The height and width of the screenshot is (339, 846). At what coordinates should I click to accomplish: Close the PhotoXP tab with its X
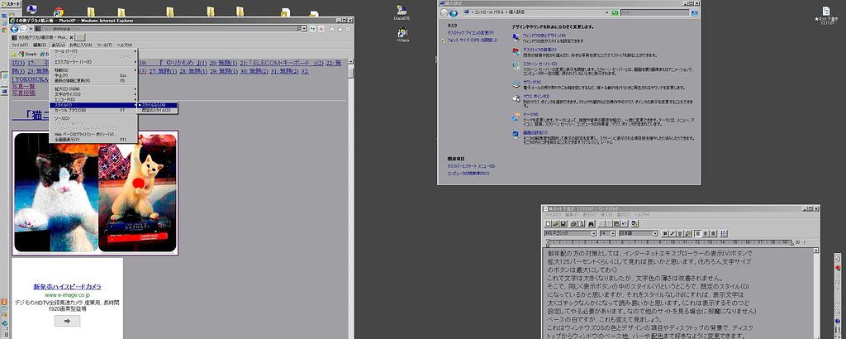(71, 37)
